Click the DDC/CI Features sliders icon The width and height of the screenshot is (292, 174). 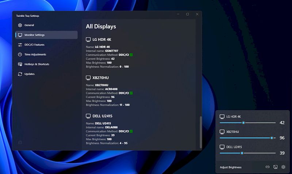pos(20,45)
